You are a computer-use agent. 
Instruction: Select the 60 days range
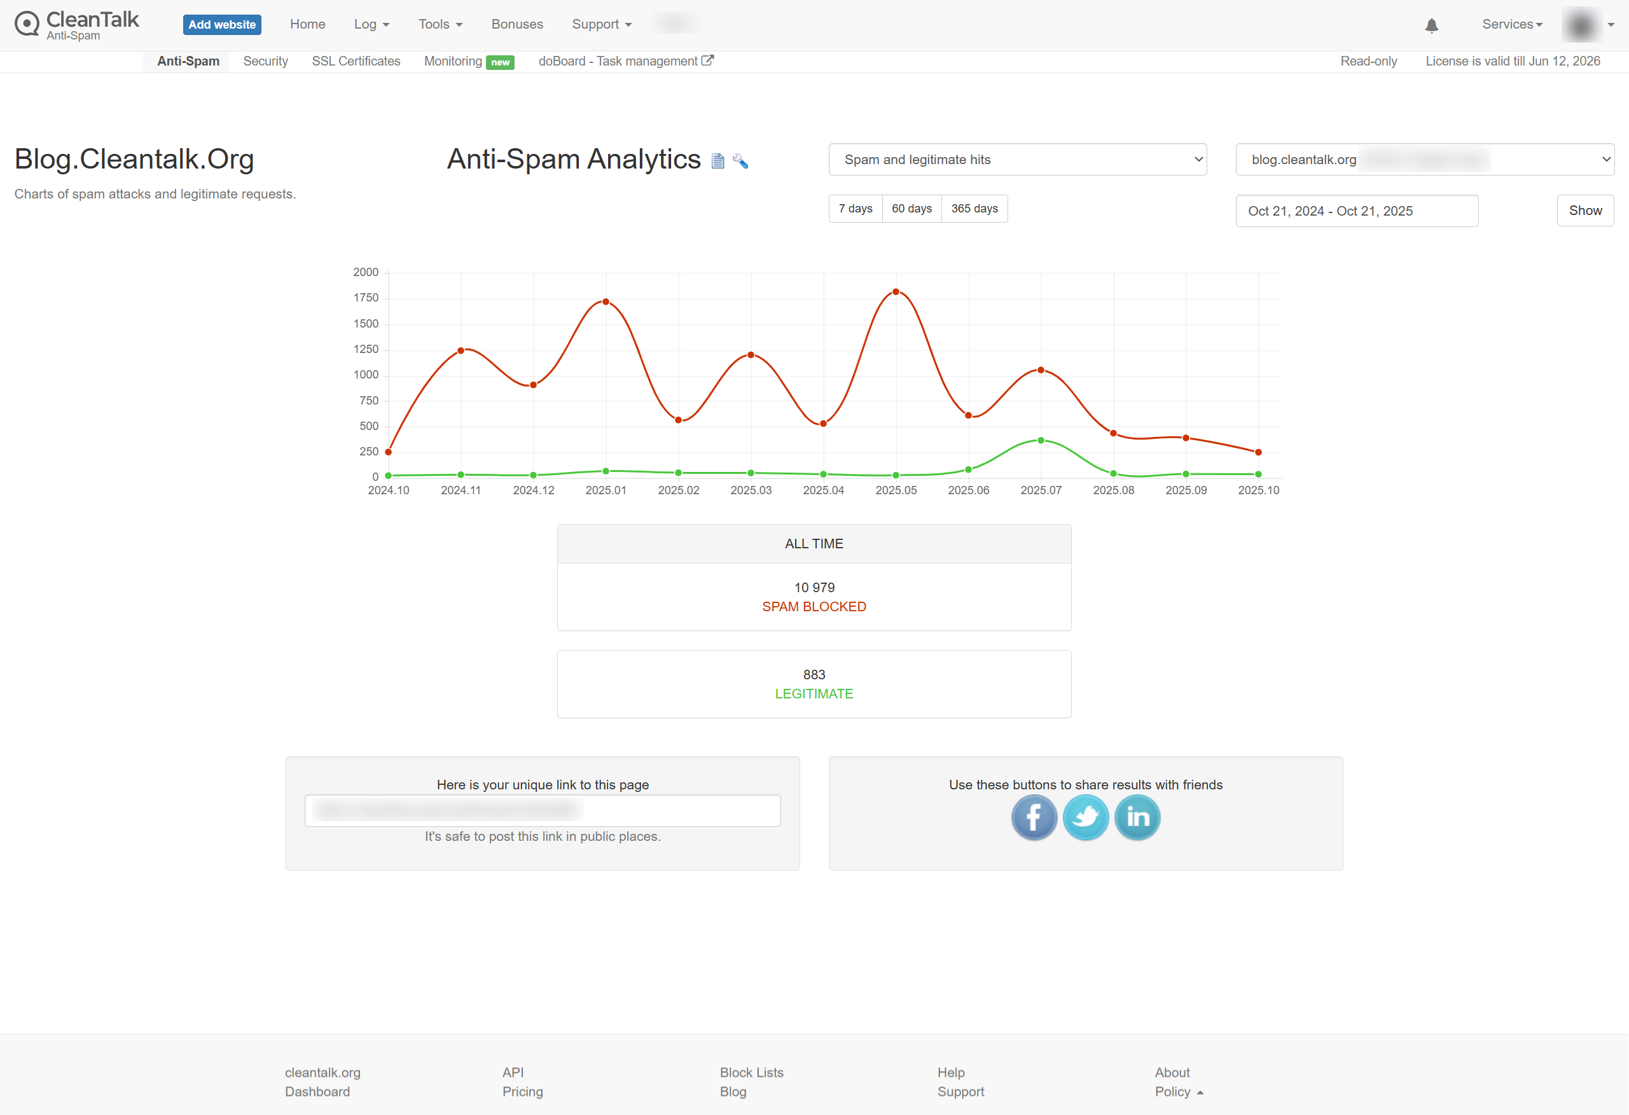tap(912, 209)
